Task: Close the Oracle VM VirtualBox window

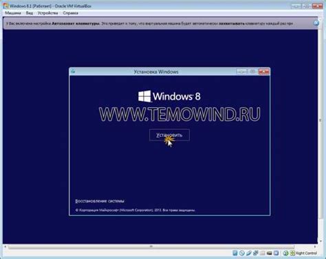Action: click(x=318, y=6)
